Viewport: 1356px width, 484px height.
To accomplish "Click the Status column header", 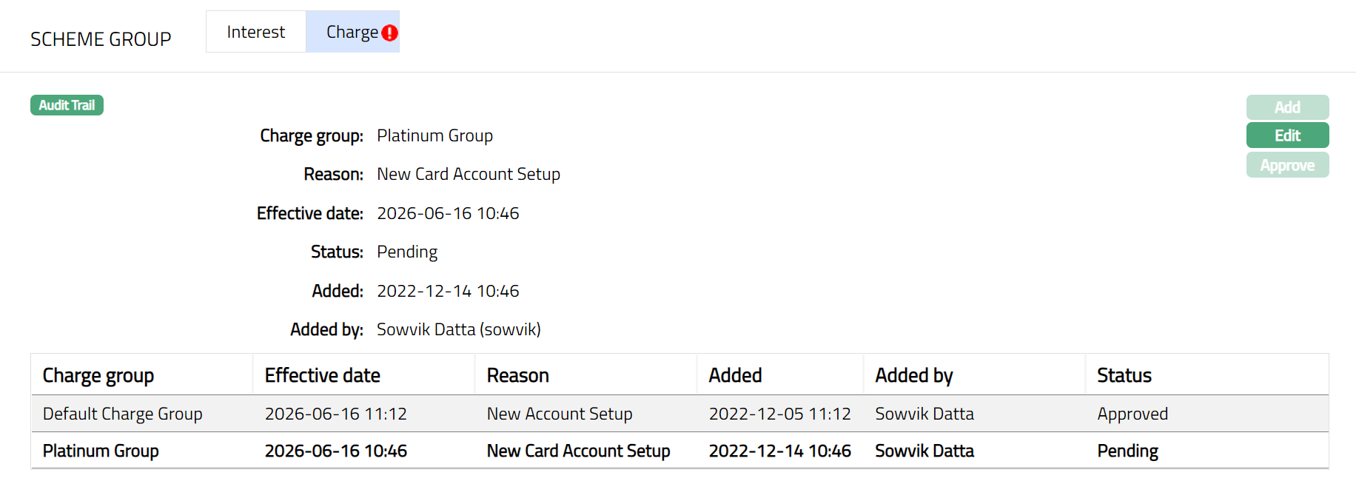I will (x=1124, y=375).
